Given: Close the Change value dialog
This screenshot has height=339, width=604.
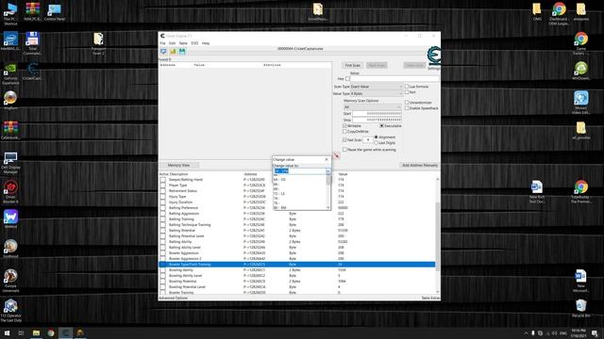Looking at the screenshot, I should pos(327,159).
